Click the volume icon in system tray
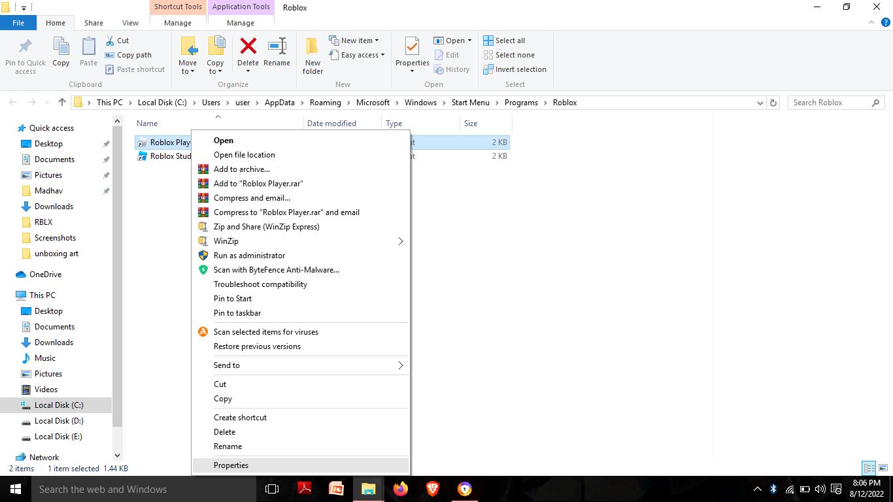The image size is (893, 502). (820, 489)
